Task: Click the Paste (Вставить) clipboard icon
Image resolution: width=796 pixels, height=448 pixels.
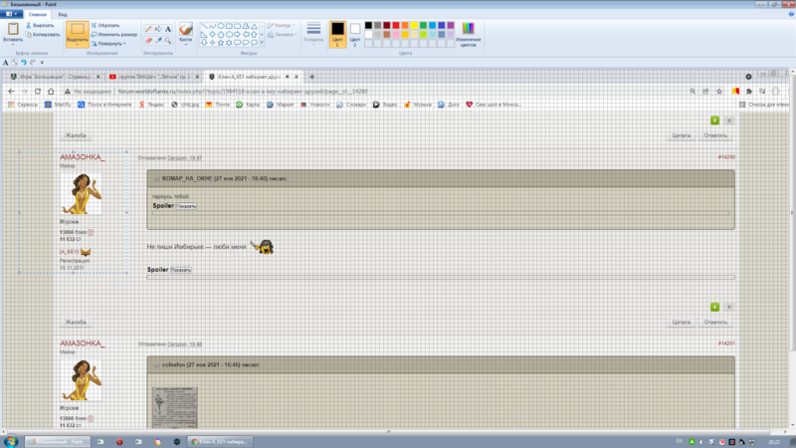Action: pyautogui.click(x=13, y=29)
